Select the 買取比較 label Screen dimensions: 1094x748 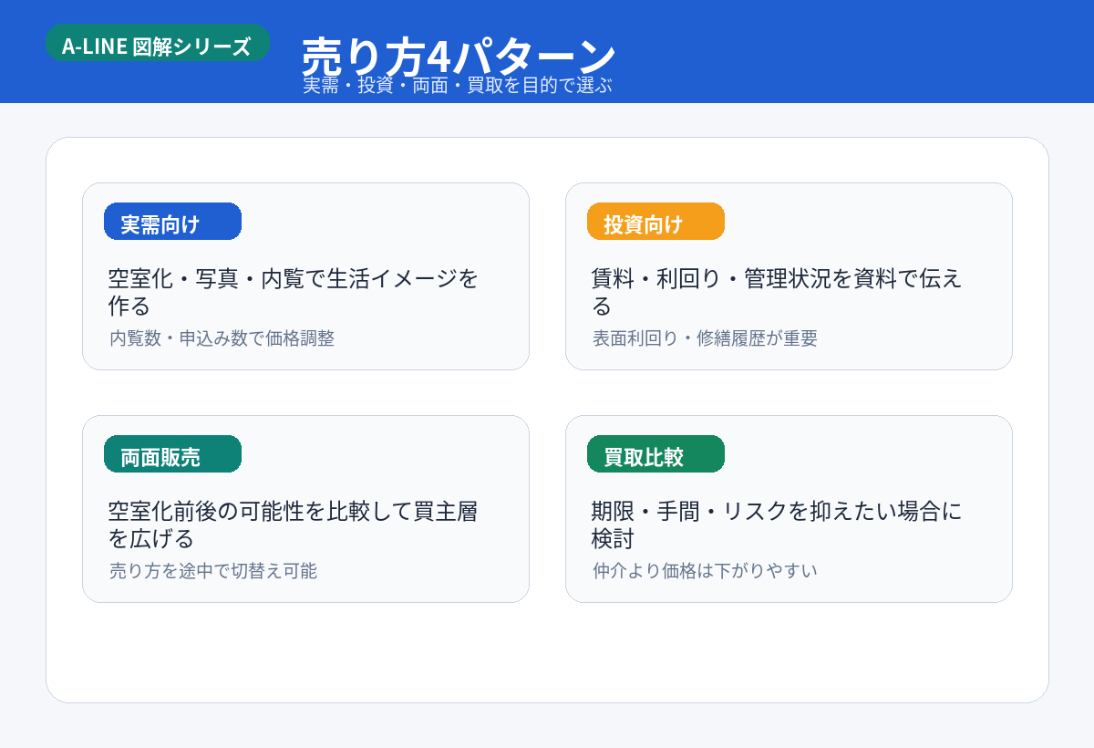655,454
